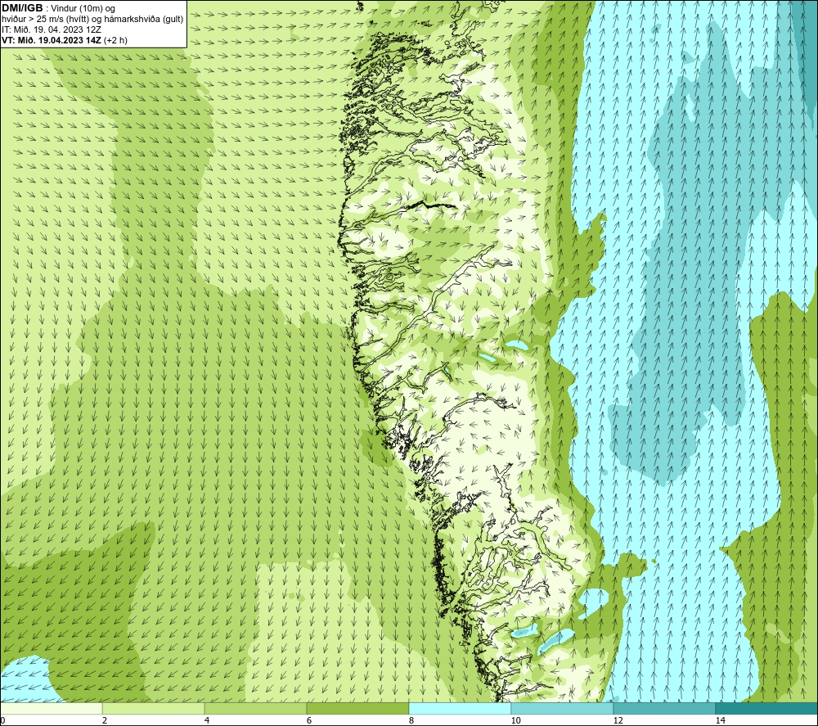This screenshot has height=726, width=818.
Task: Pick the 2–4 m/s light green segment
Action: pyautogui.click(x=153, y=708)
